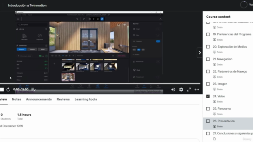This screenshot has height=142, width=253.
Task: Click video icon under Navegación
Action: point(214,64)
